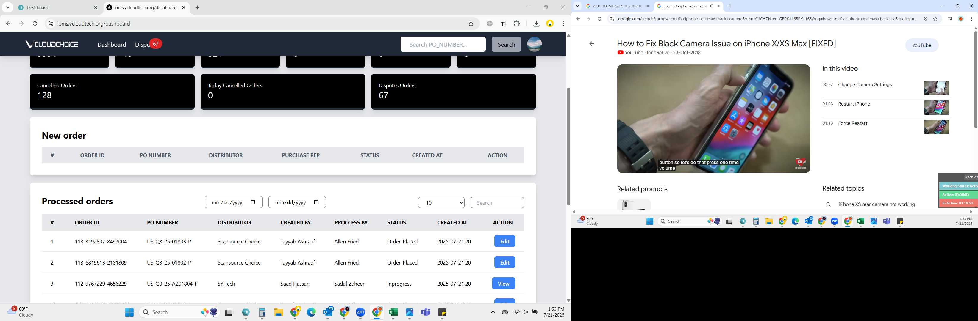Image resolution: width=978 pixels, height=321 pixels.
Task: Open Microsoft Teams from the taskbar below the Google window
Action: [x=887, y=221]
